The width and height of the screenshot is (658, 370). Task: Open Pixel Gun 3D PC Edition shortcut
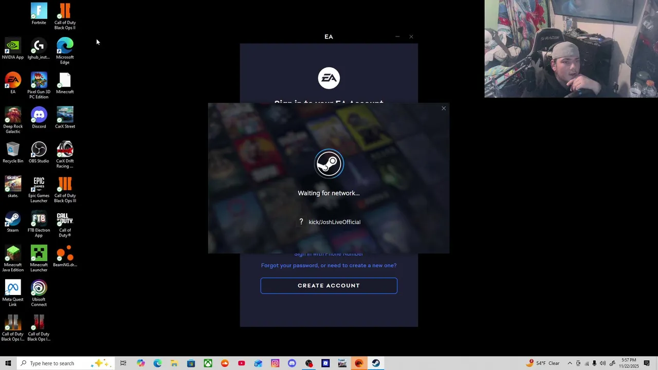39,85
